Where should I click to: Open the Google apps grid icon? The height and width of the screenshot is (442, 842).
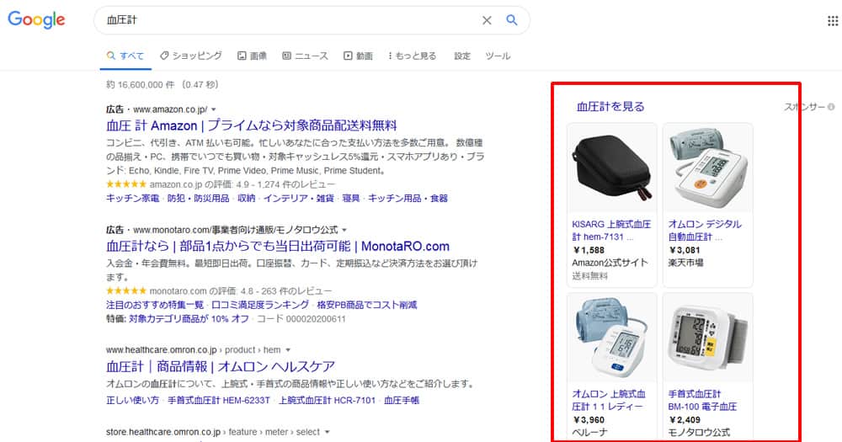[x=833, y=20]
